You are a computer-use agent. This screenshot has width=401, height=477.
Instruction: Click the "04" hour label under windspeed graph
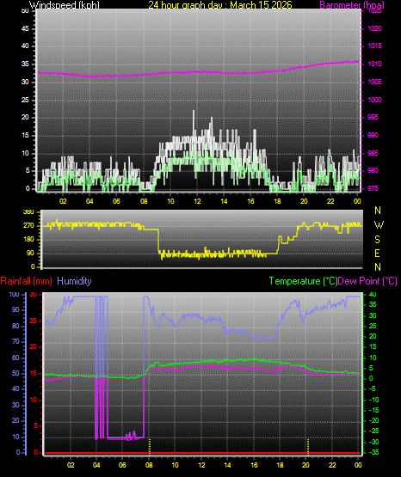click(x=89, y=201)
